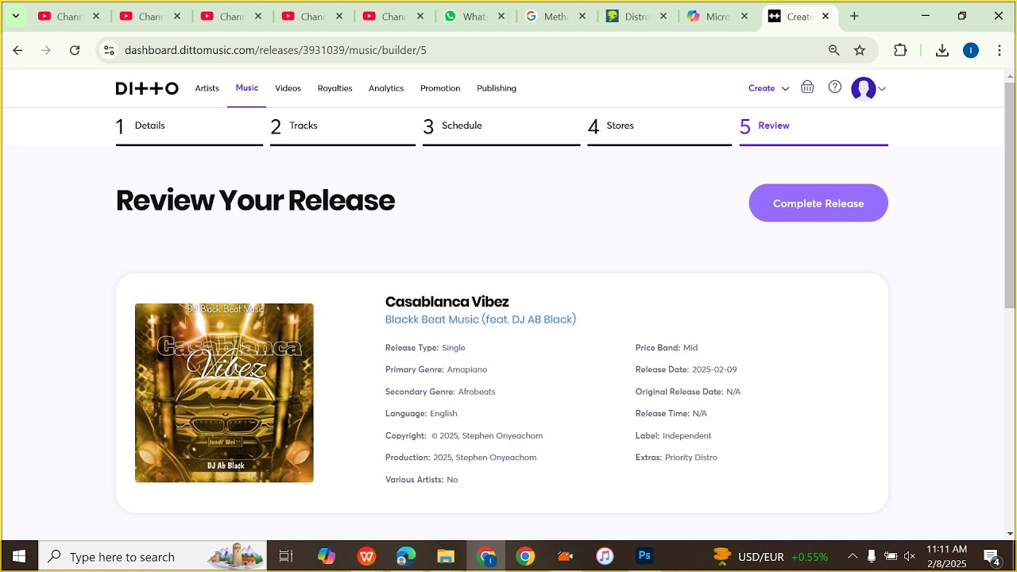Image resolution: width=1017 pixels, height=572 pixels.
Task: Open the Music menu
Action: coord(247,87)
